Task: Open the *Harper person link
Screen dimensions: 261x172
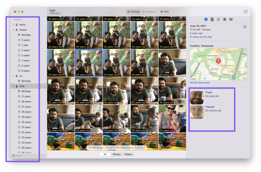Action: [x=210, y=107]
